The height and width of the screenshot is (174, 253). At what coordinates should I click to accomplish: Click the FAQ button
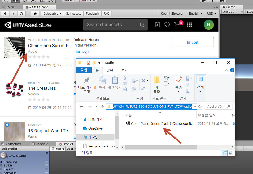(x=106, y=14)
